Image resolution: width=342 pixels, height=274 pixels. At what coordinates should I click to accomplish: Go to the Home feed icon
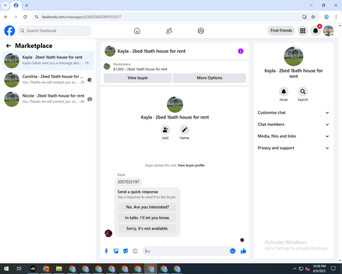137,31
